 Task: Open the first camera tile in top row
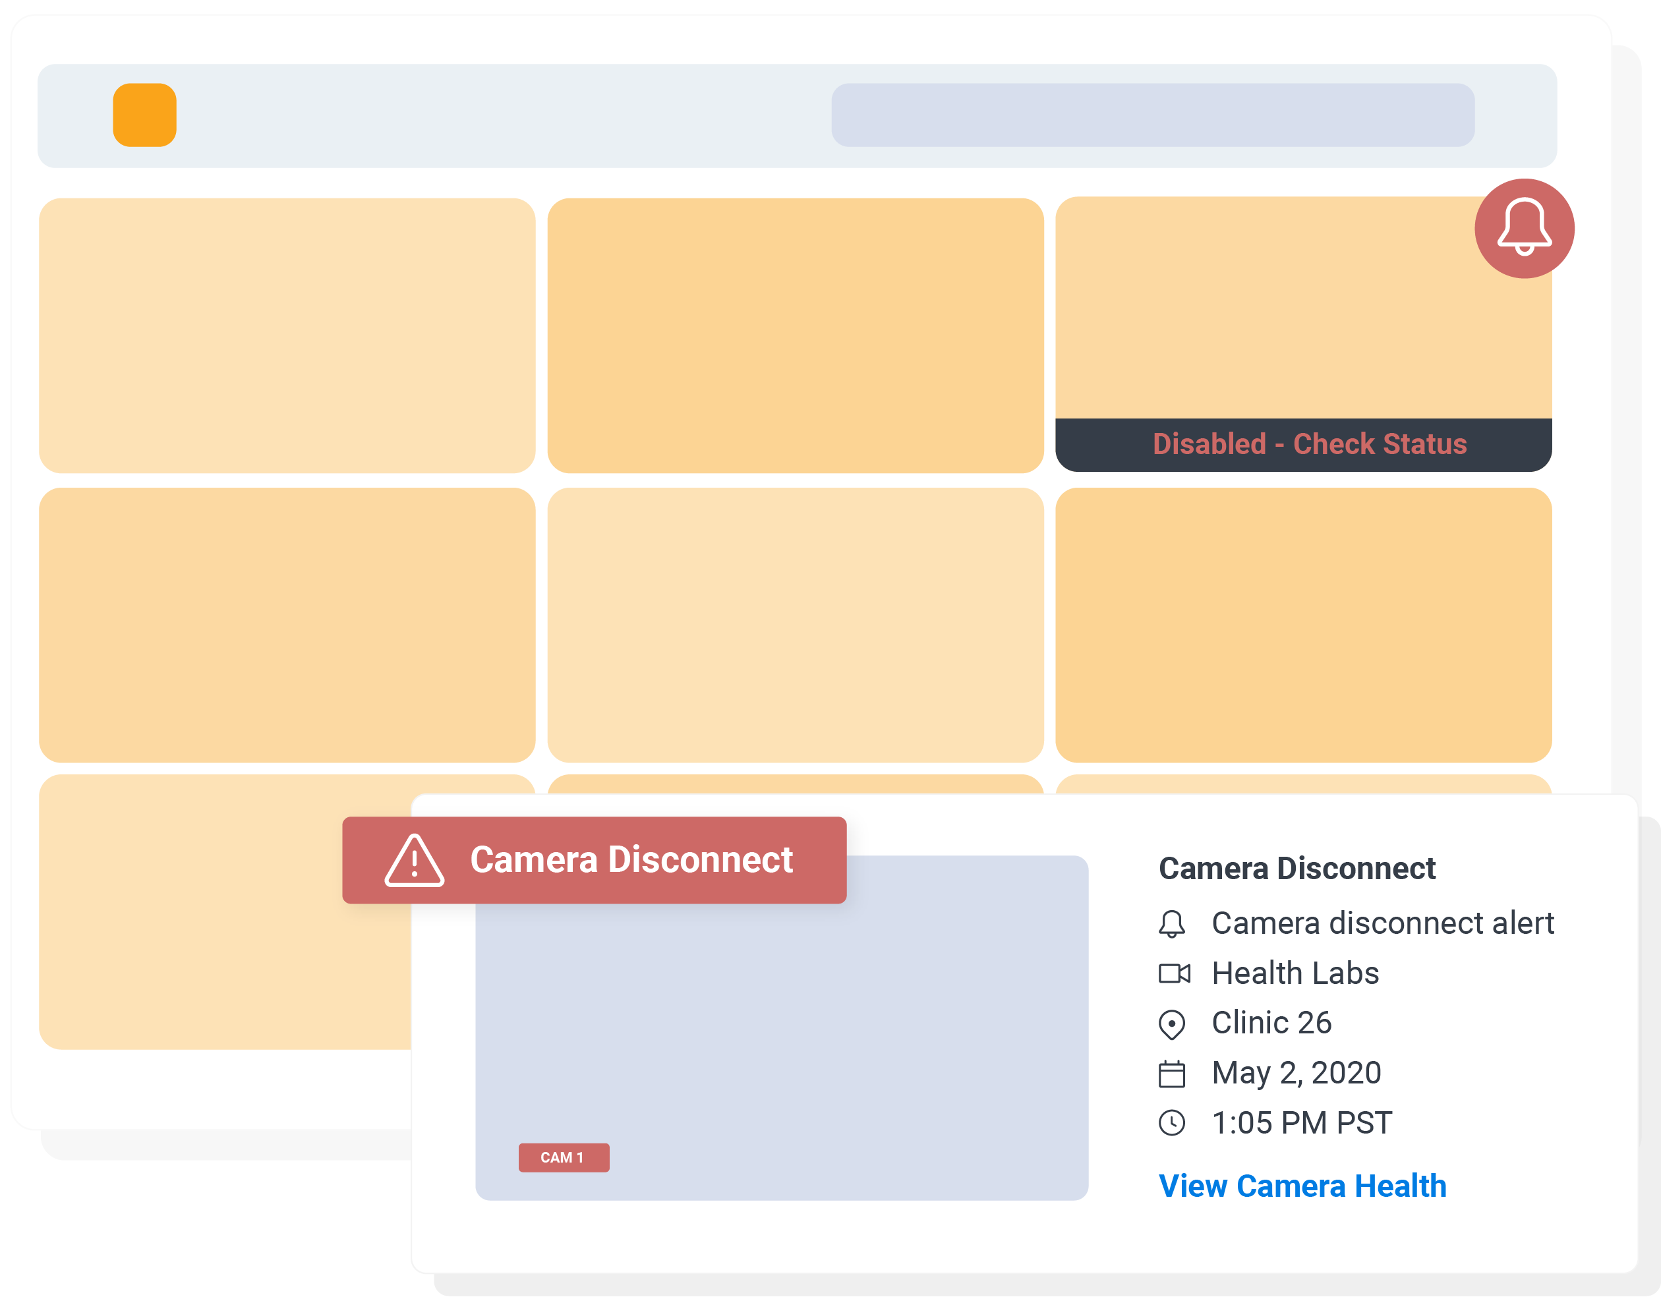point(287,335)
